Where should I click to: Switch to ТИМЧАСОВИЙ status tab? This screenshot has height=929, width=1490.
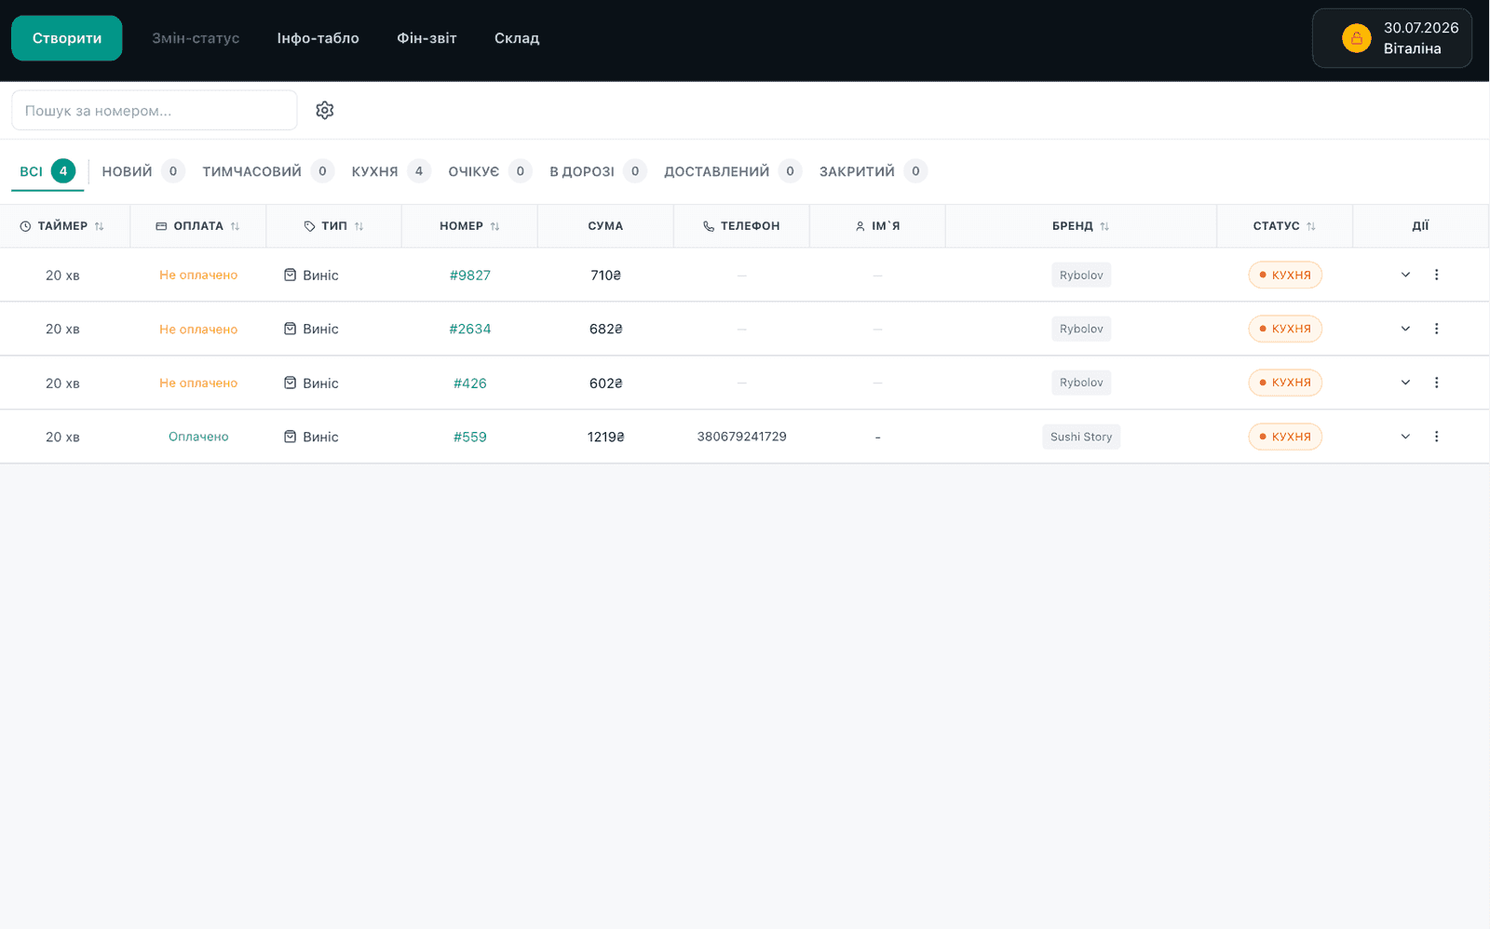pos(267,171)
